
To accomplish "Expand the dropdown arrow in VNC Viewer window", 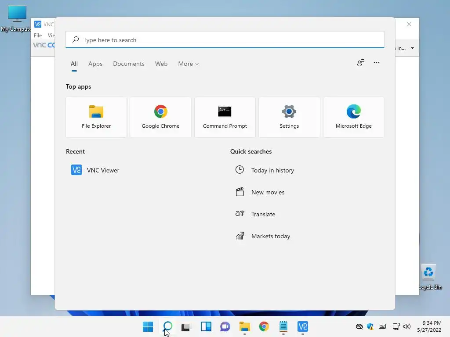I will pyautogui.click(x=412, y=48).
